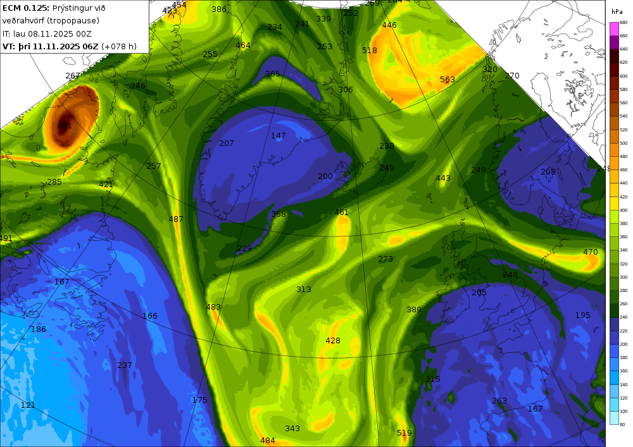Click the map value '273' on the map
Viewport: 633px width, 447px height.
385,259
